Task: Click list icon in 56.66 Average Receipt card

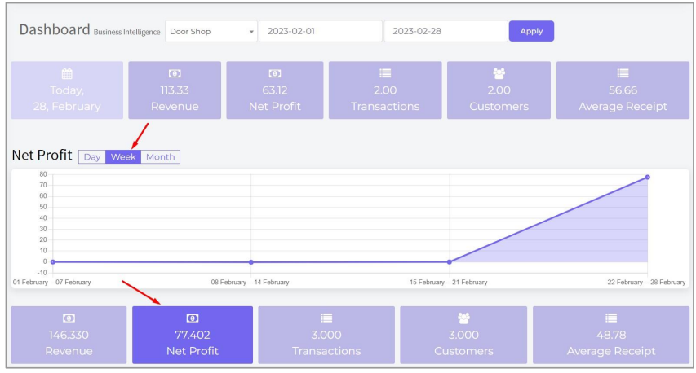Action: (x=623, y=73)
